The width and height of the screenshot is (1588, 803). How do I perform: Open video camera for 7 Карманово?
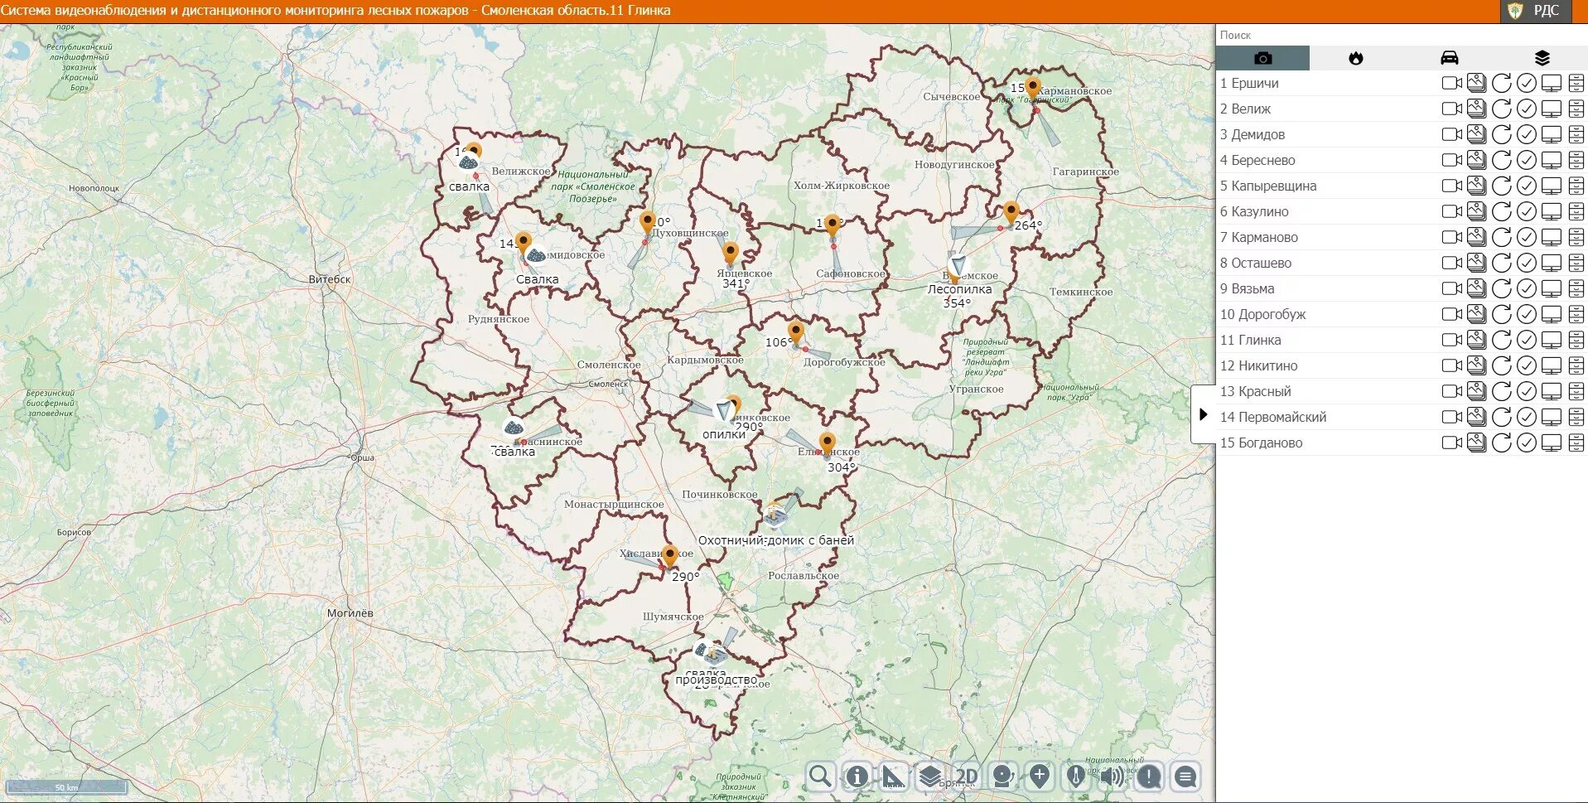point(1451,237)
